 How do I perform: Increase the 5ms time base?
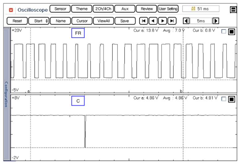click(216, 21)
